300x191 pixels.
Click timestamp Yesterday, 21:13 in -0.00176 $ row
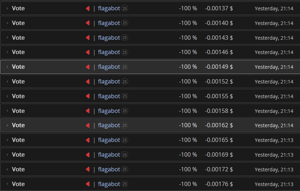(274, 184)
